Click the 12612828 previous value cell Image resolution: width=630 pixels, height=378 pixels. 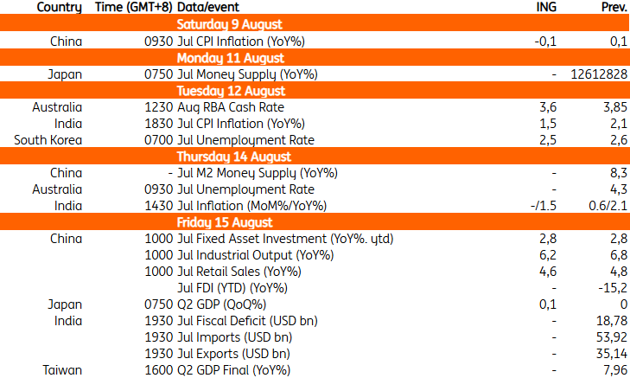[598, 74]
